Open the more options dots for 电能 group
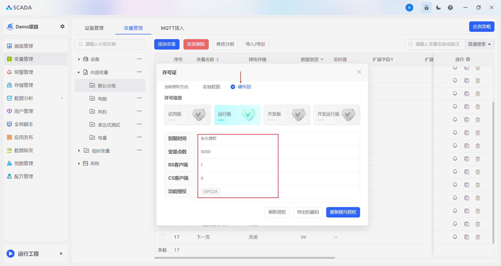 point(139,98)
